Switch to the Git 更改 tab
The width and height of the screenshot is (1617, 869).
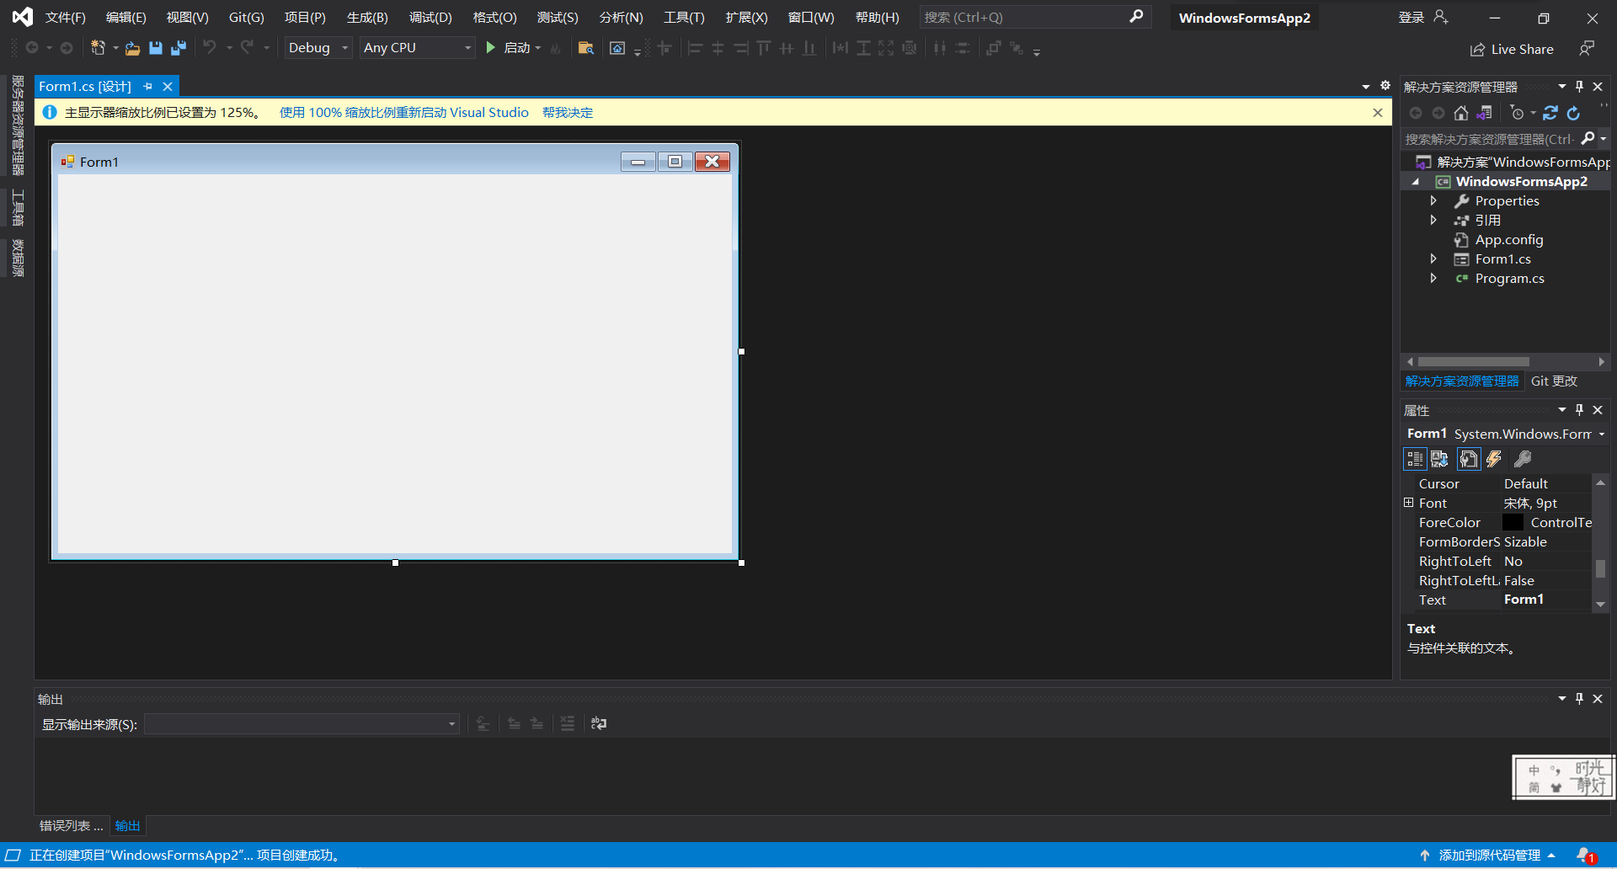[1554, 381]
